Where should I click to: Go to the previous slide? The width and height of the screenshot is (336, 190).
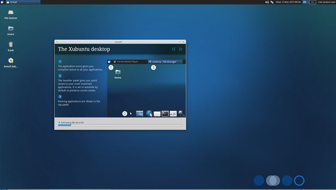pyautogui.click(x=173, y=49)
